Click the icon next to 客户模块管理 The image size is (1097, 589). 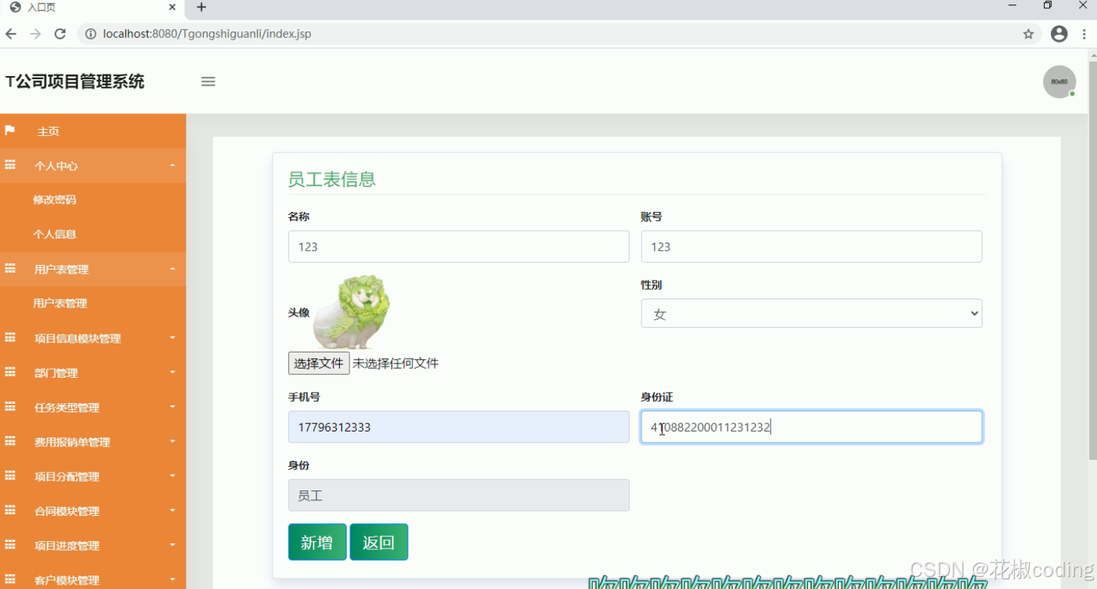point(10,579)
